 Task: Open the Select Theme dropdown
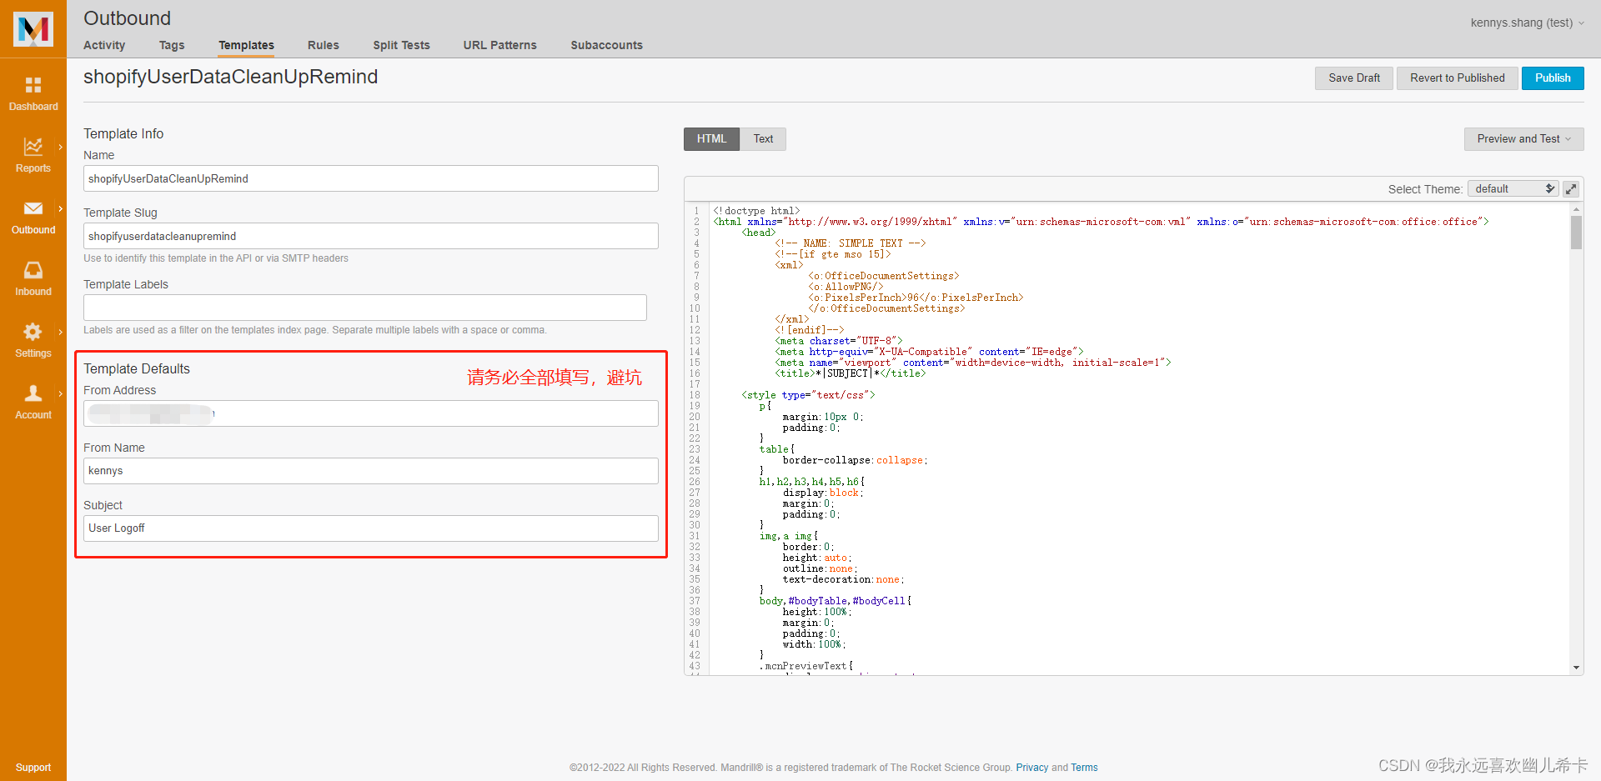tap(1513, 188)
